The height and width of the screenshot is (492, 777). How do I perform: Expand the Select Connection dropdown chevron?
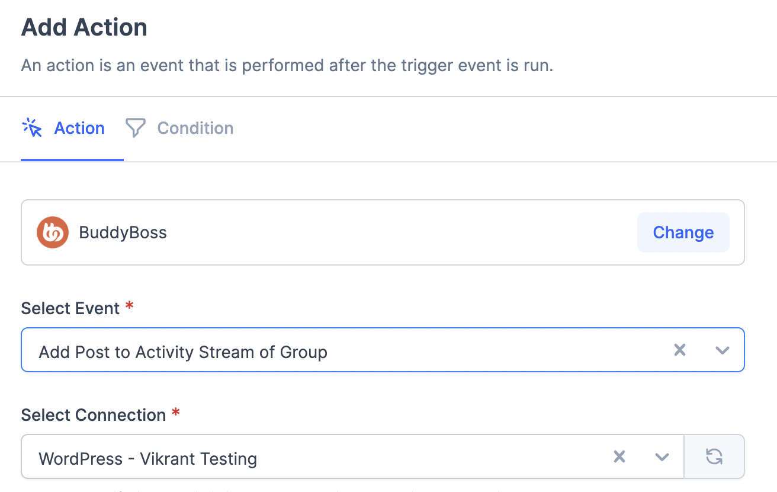(x=662, y=456)
